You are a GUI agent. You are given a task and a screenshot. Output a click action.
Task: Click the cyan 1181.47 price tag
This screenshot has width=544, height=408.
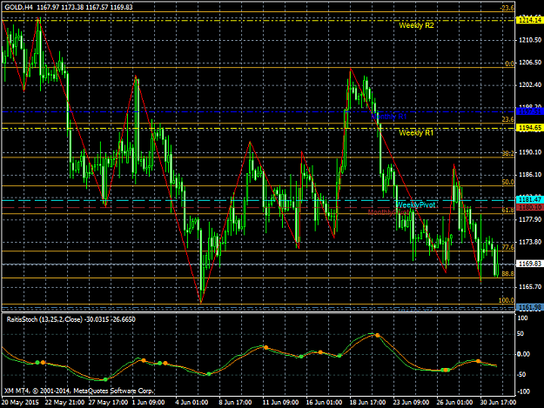(x=530, y=200)
